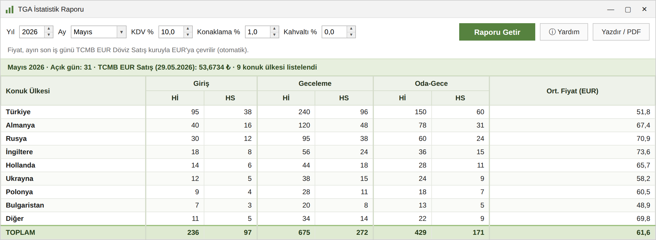Select the Ukrayna row label
The width and height of the screenshot is (656, 240).
click(19, 179)
